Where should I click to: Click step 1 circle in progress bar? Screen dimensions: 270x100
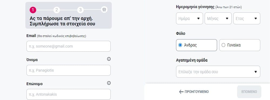tap(33, 10)
